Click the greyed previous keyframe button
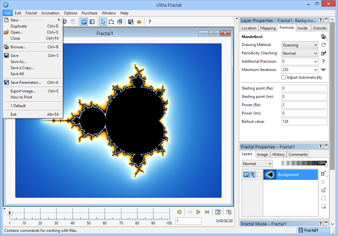This screenshot has height=236, width=338. pyautogui.click(x=190, y=212)
